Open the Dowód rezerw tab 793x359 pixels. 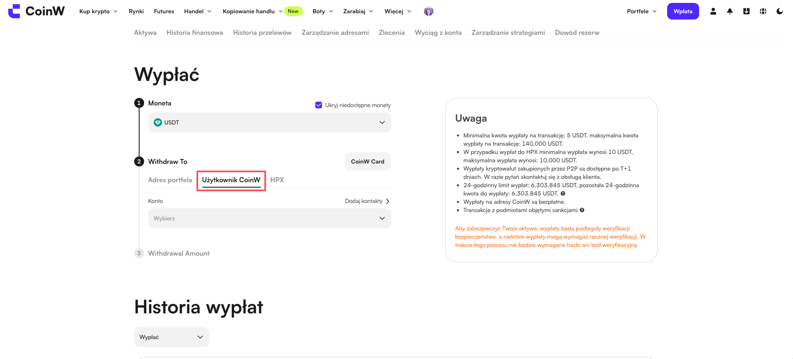tap(577, 32)
